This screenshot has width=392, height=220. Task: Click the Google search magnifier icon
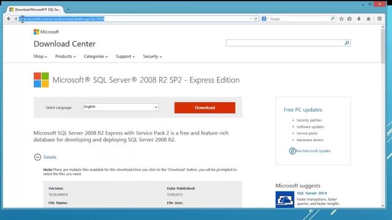click(332, 19)
